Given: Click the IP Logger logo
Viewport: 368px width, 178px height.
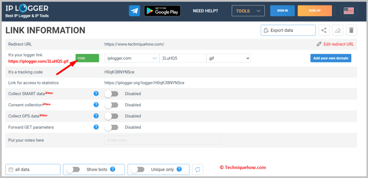Looking at the screenshot, I should pyautogui.click(x=27, y=11).
